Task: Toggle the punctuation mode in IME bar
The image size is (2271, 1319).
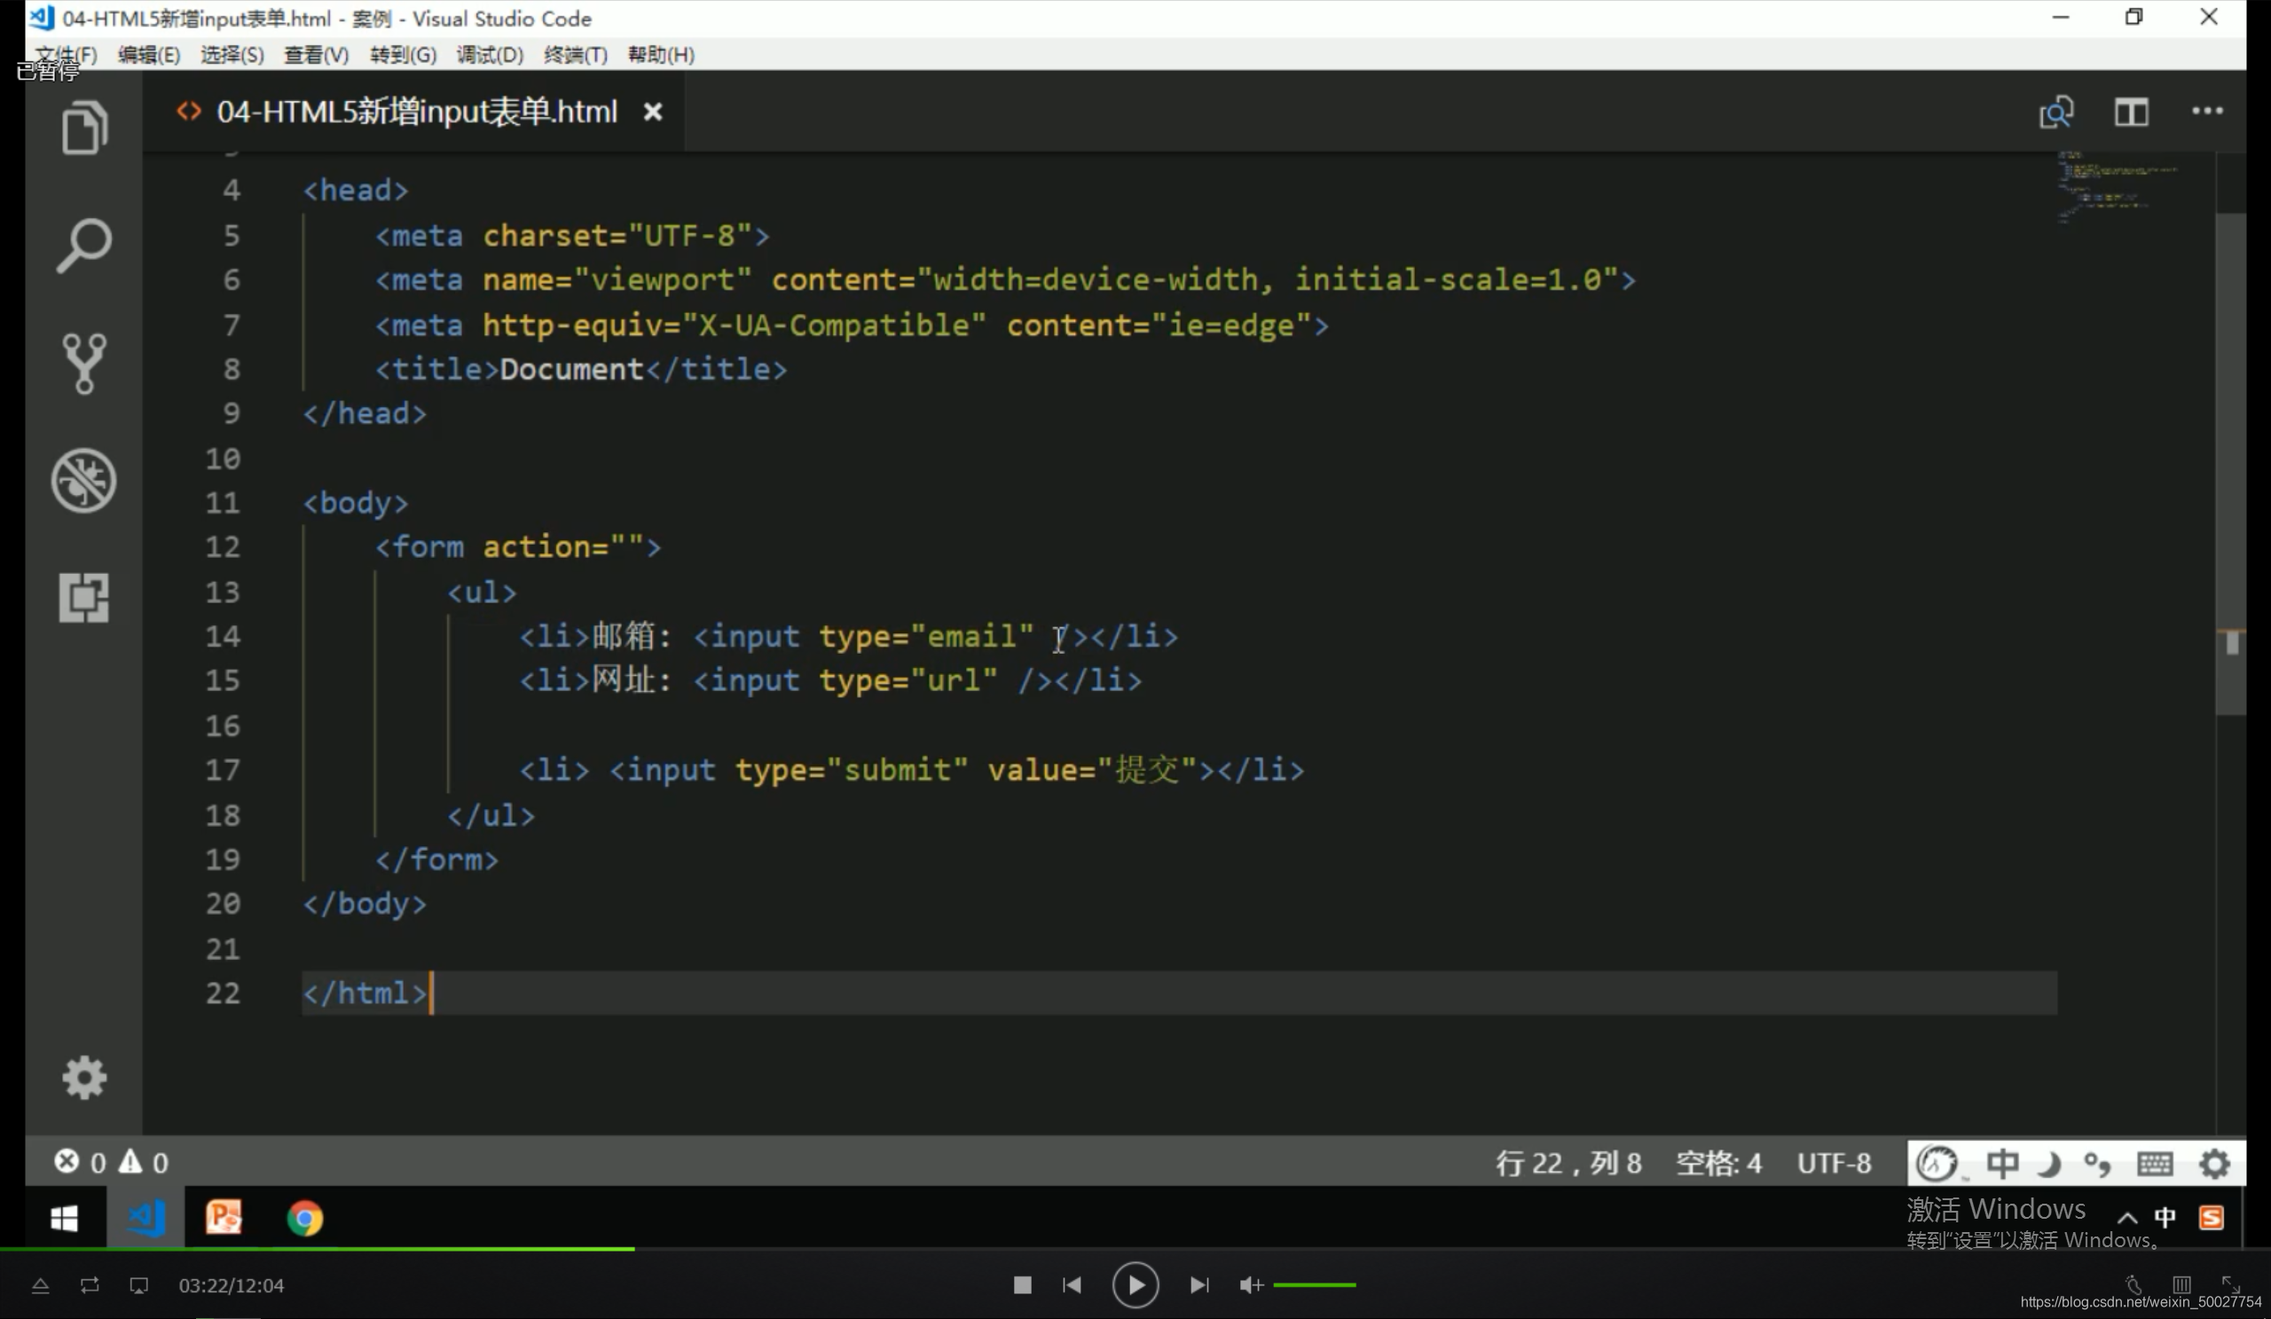Action: coord(2097,1164)
